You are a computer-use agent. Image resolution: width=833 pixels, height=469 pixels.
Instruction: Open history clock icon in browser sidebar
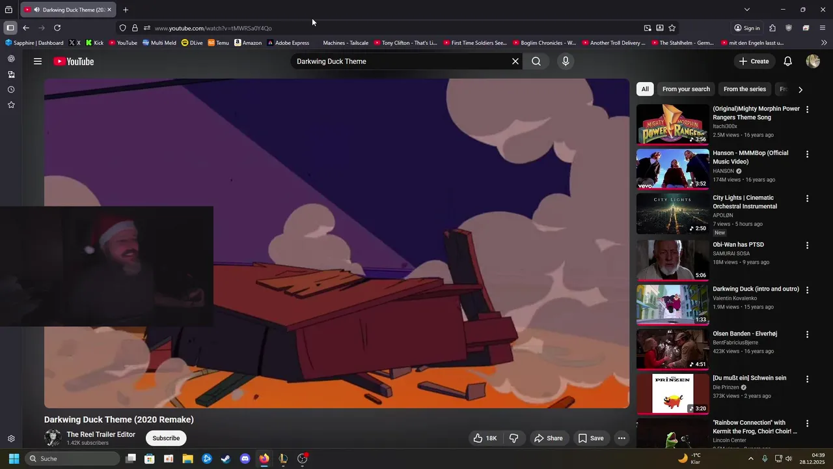(x=11, y=89)
